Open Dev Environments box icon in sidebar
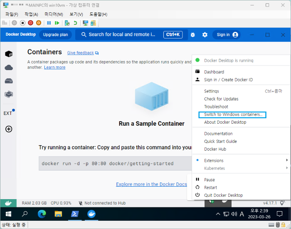291x229 pixels. pos(9,94)
